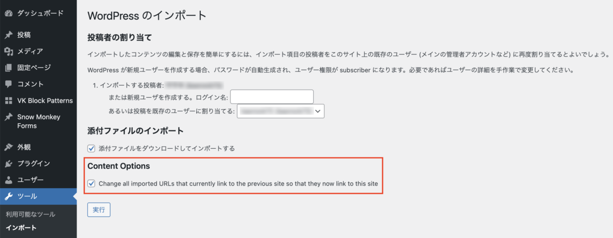Open the コメント menu item
The height and width of the screenshot is (238, 613).
(30, 84)
